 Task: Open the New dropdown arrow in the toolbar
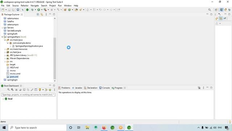point(6,10)
